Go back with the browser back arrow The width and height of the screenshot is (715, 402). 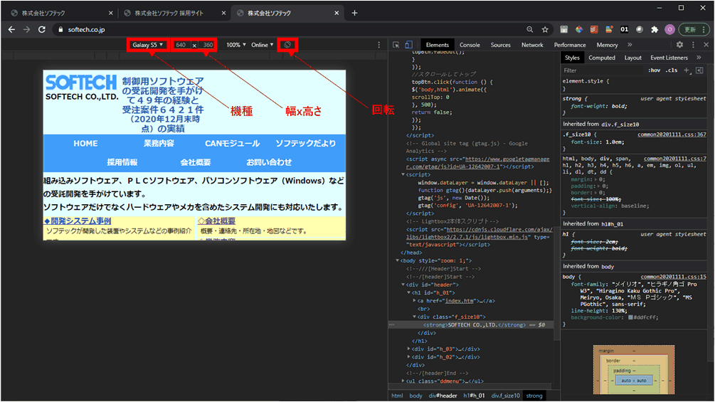click(11, 30)
